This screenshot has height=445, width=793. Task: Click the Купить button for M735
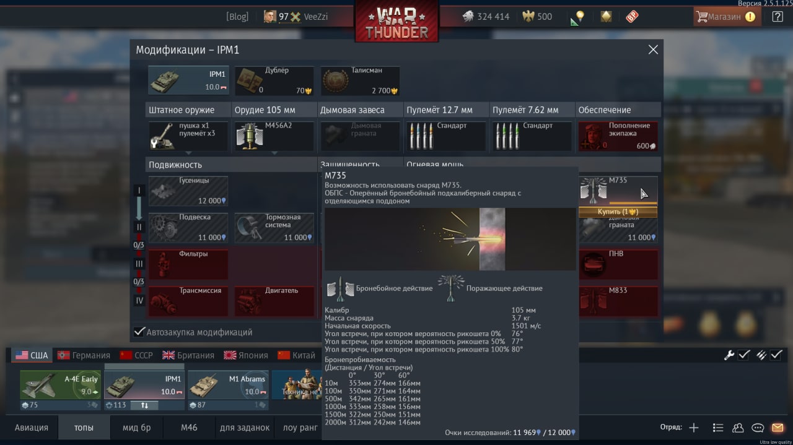tap(618, 212)
